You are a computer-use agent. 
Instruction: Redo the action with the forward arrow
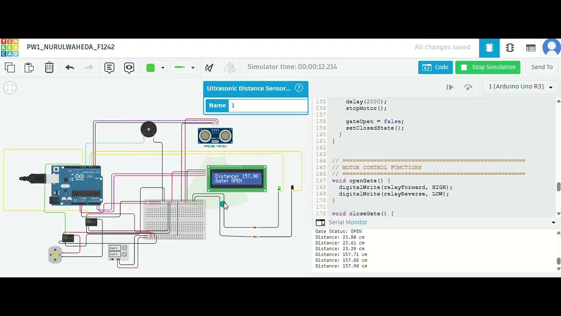pos(89,68)
